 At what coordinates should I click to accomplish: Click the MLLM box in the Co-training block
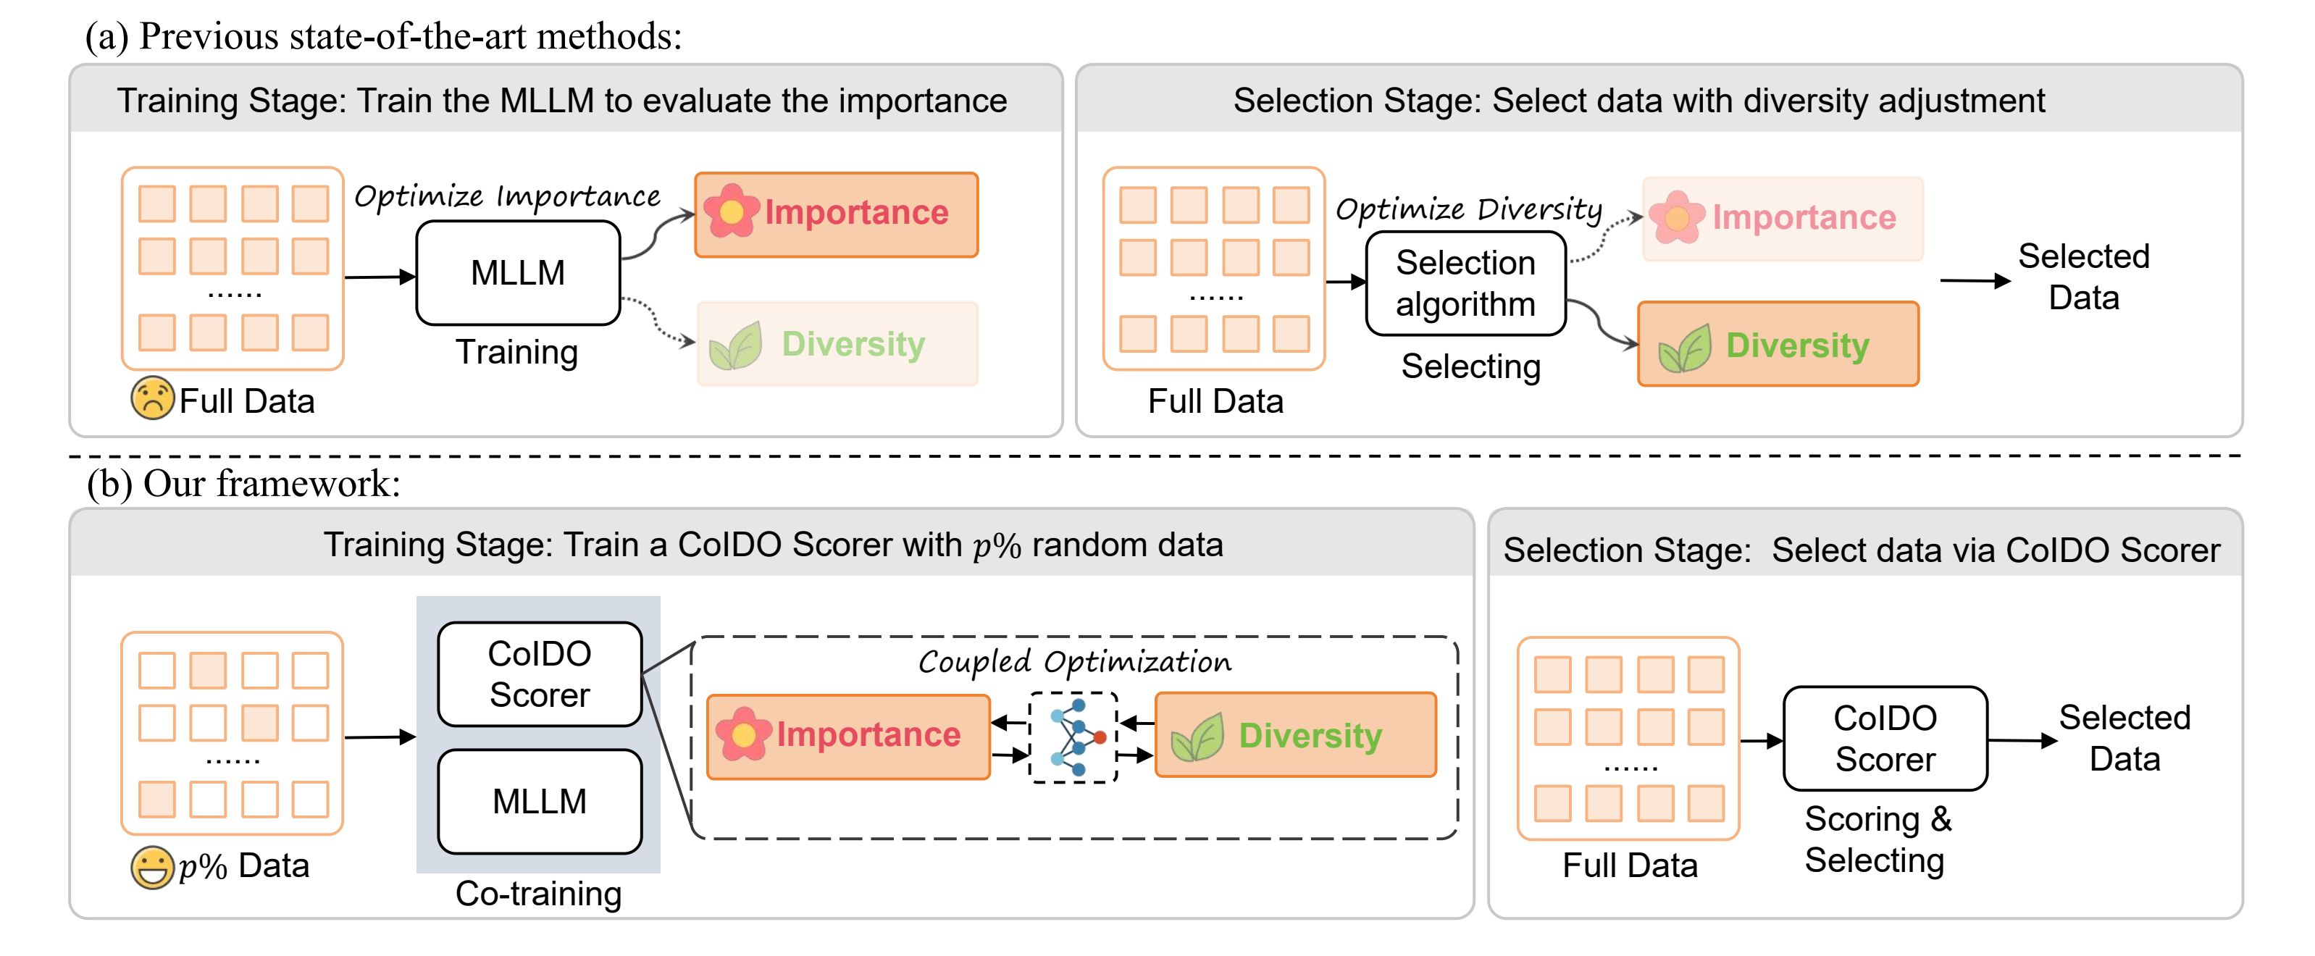click(539, 802)
